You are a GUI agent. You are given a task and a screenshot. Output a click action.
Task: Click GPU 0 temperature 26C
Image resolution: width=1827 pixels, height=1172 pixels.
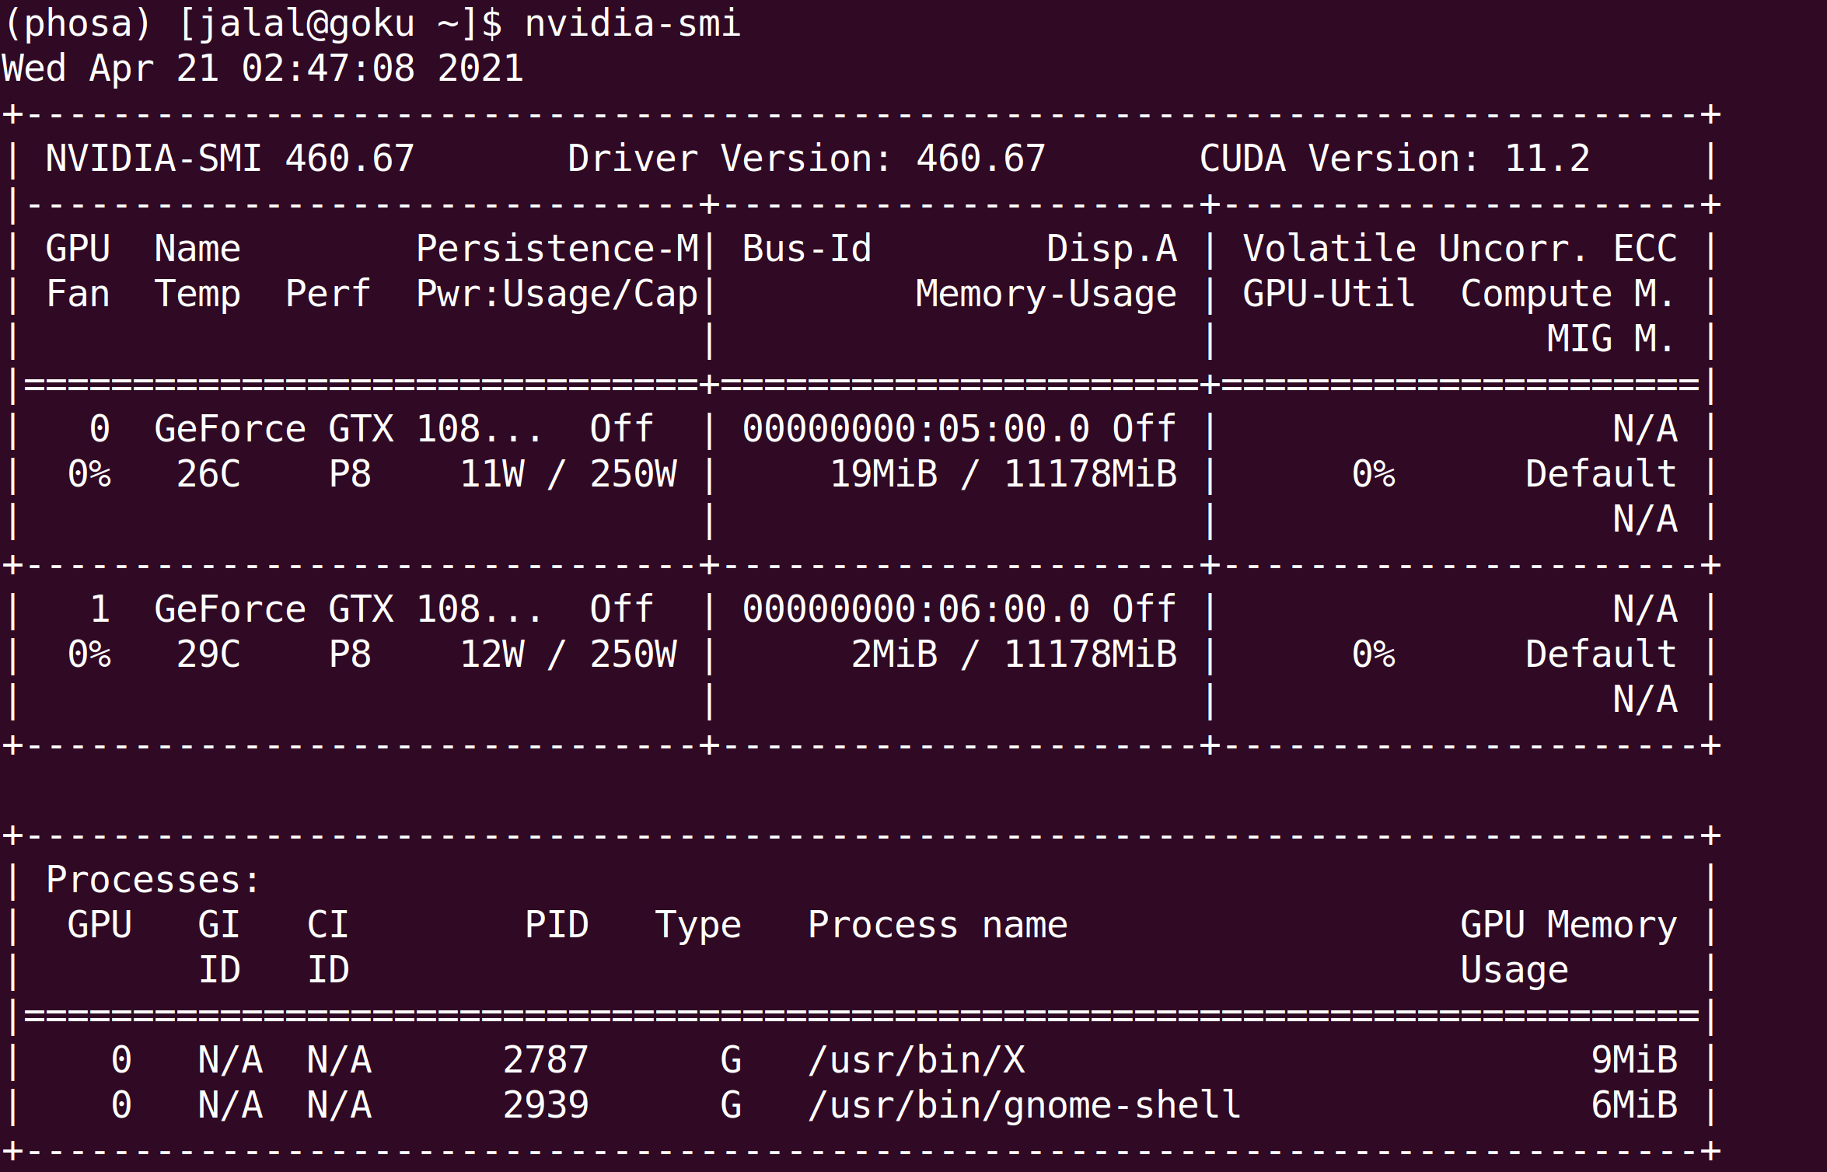[208, 474]
